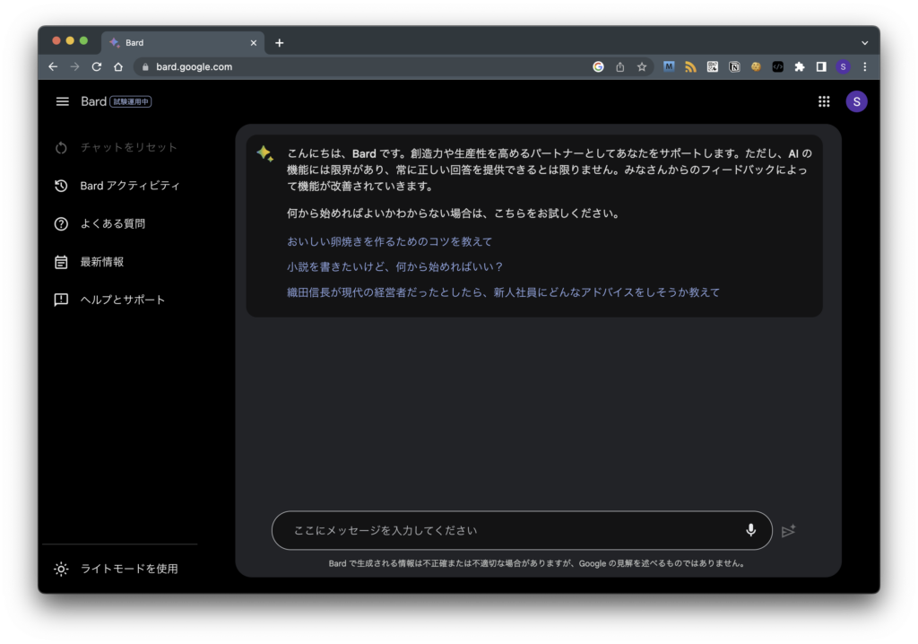This screenshot has height=644, width=918.
Task: Open the Google apps grid
Action: 824,101
